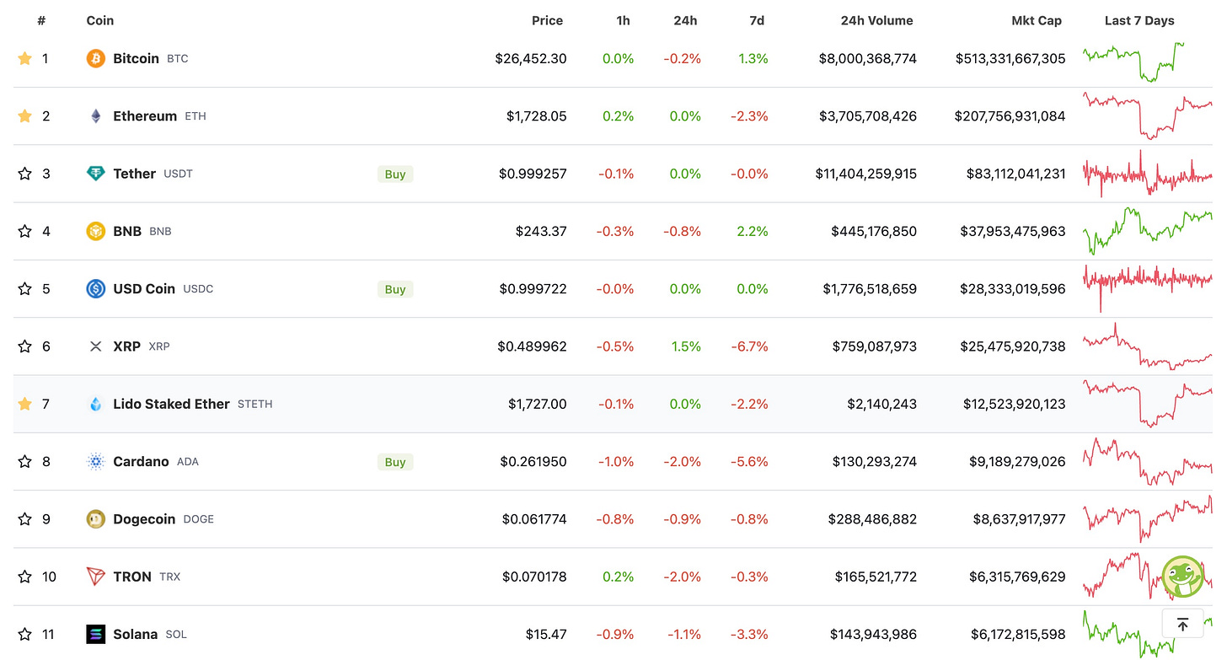
Task: Favorite Dogecoin with its star
Action: (x=24, y=519)
